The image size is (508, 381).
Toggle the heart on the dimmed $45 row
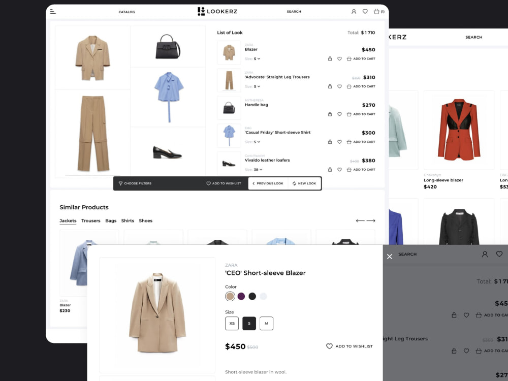(466, 315)
